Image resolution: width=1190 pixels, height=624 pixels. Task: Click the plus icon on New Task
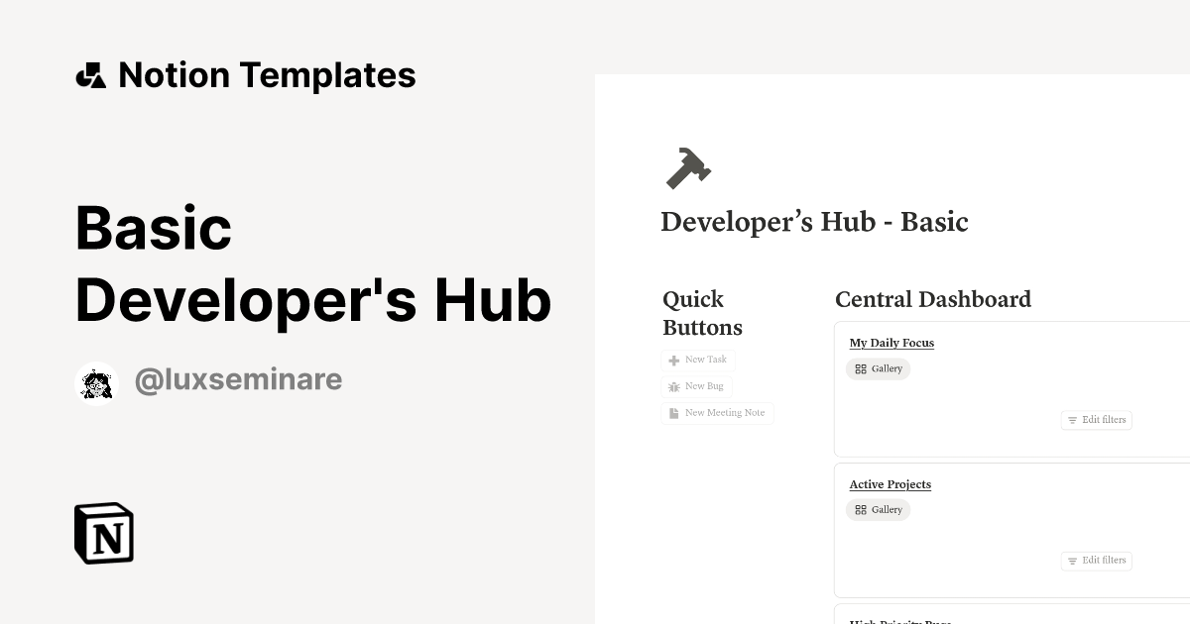tap(674, 361)
